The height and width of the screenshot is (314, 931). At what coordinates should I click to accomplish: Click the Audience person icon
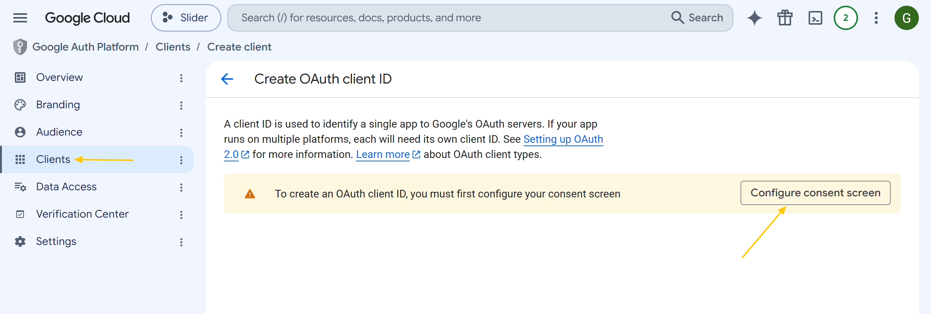pyautogui.click(x=20, y=132)
